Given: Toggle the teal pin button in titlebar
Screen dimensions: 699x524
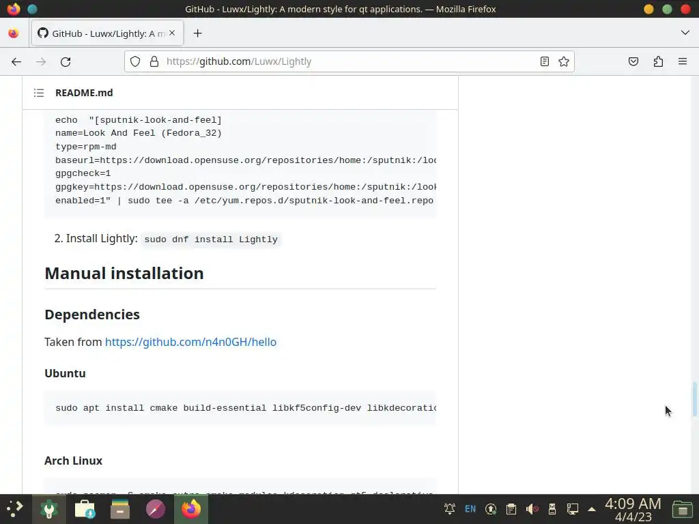Looking at the screenshot, I should tap(32, 9).
